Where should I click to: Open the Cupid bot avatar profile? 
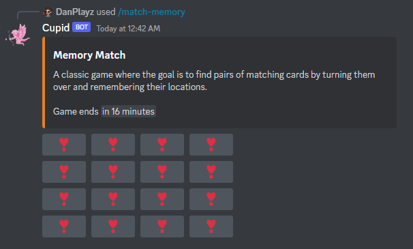[x=18, y=35]
